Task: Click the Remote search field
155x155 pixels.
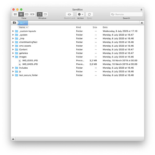Action: click(126, 14)
